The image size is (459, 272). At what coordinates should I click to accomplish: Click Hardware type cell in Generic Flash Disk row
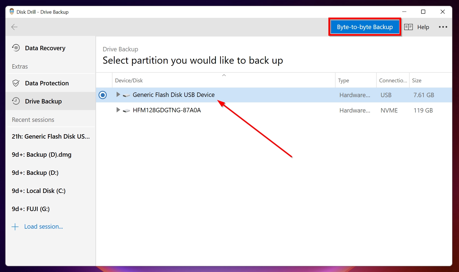[x=355, y=95]
